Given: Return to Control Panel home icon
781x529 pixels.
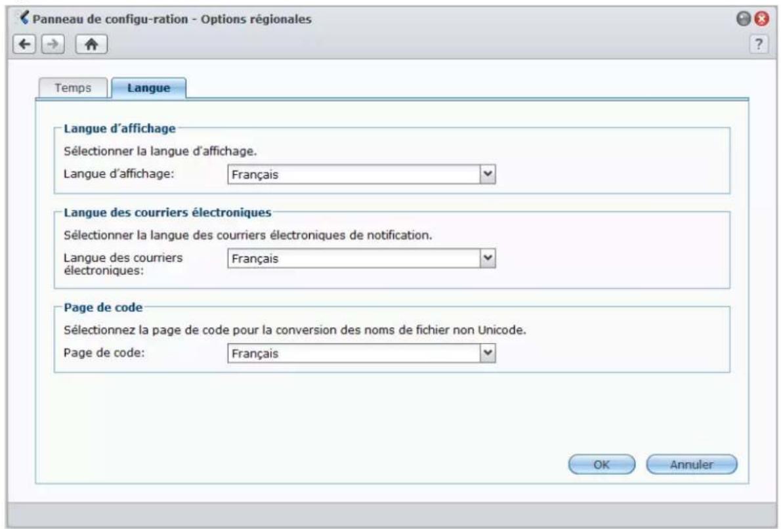Looking at the screenshot, I should point(91,45).
